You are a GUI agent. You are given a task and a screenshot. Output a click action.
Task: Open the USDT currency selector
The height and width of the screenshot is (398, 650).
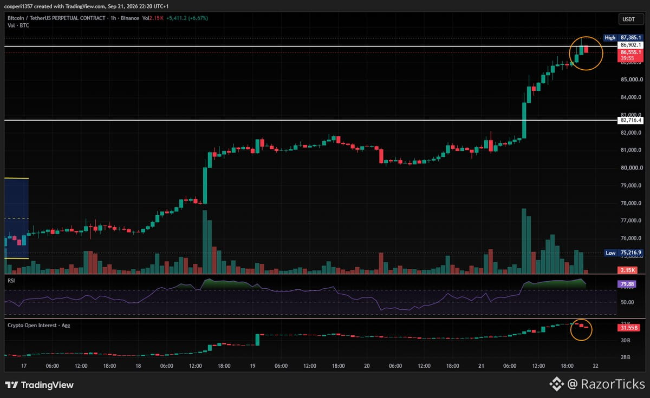point(628,20)
